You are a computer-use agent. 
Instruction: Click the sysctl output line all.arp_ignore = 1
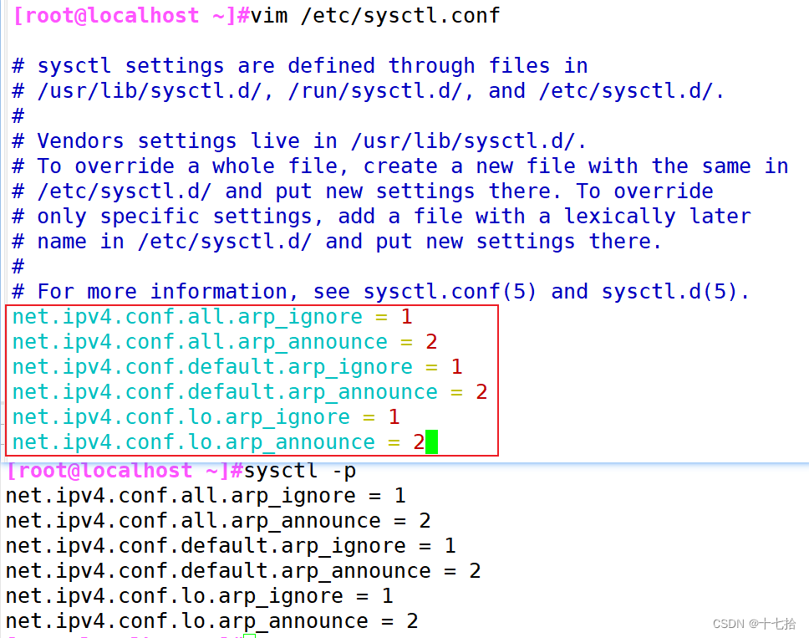(206, 496)
